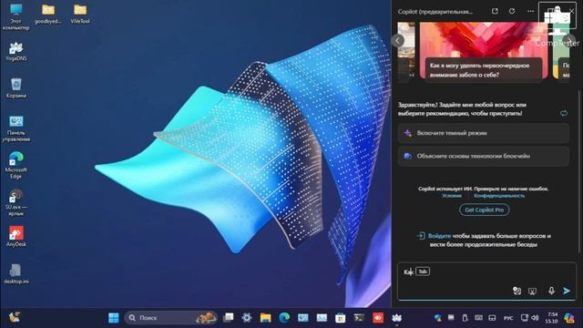Click the refresh suggestions icon beside greeting
Screen dimensions: 583x328
(x=564, y=113)
